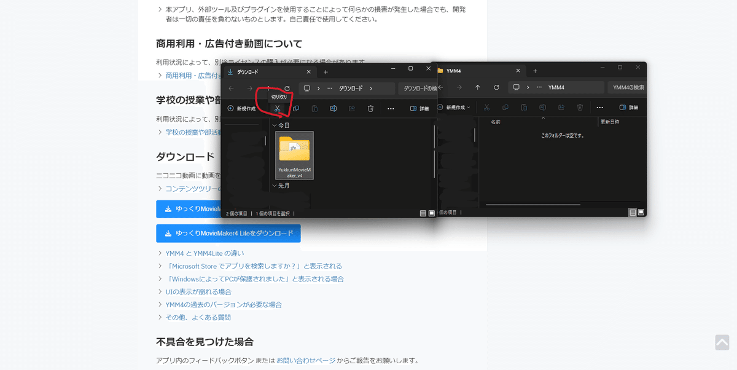Click the vertical scrollbar in Downloads file list

point(435,151)
